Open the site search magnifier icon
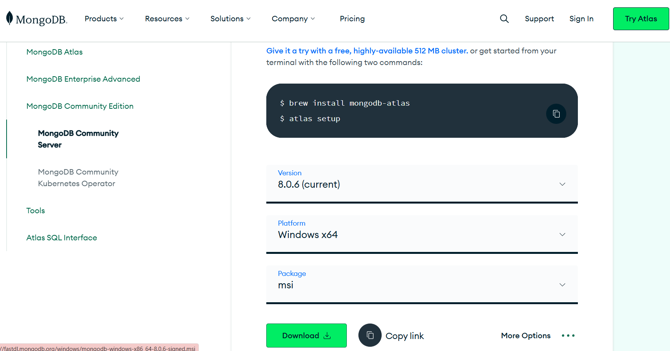This screenshot has width=670, height=351. point(504,19)
